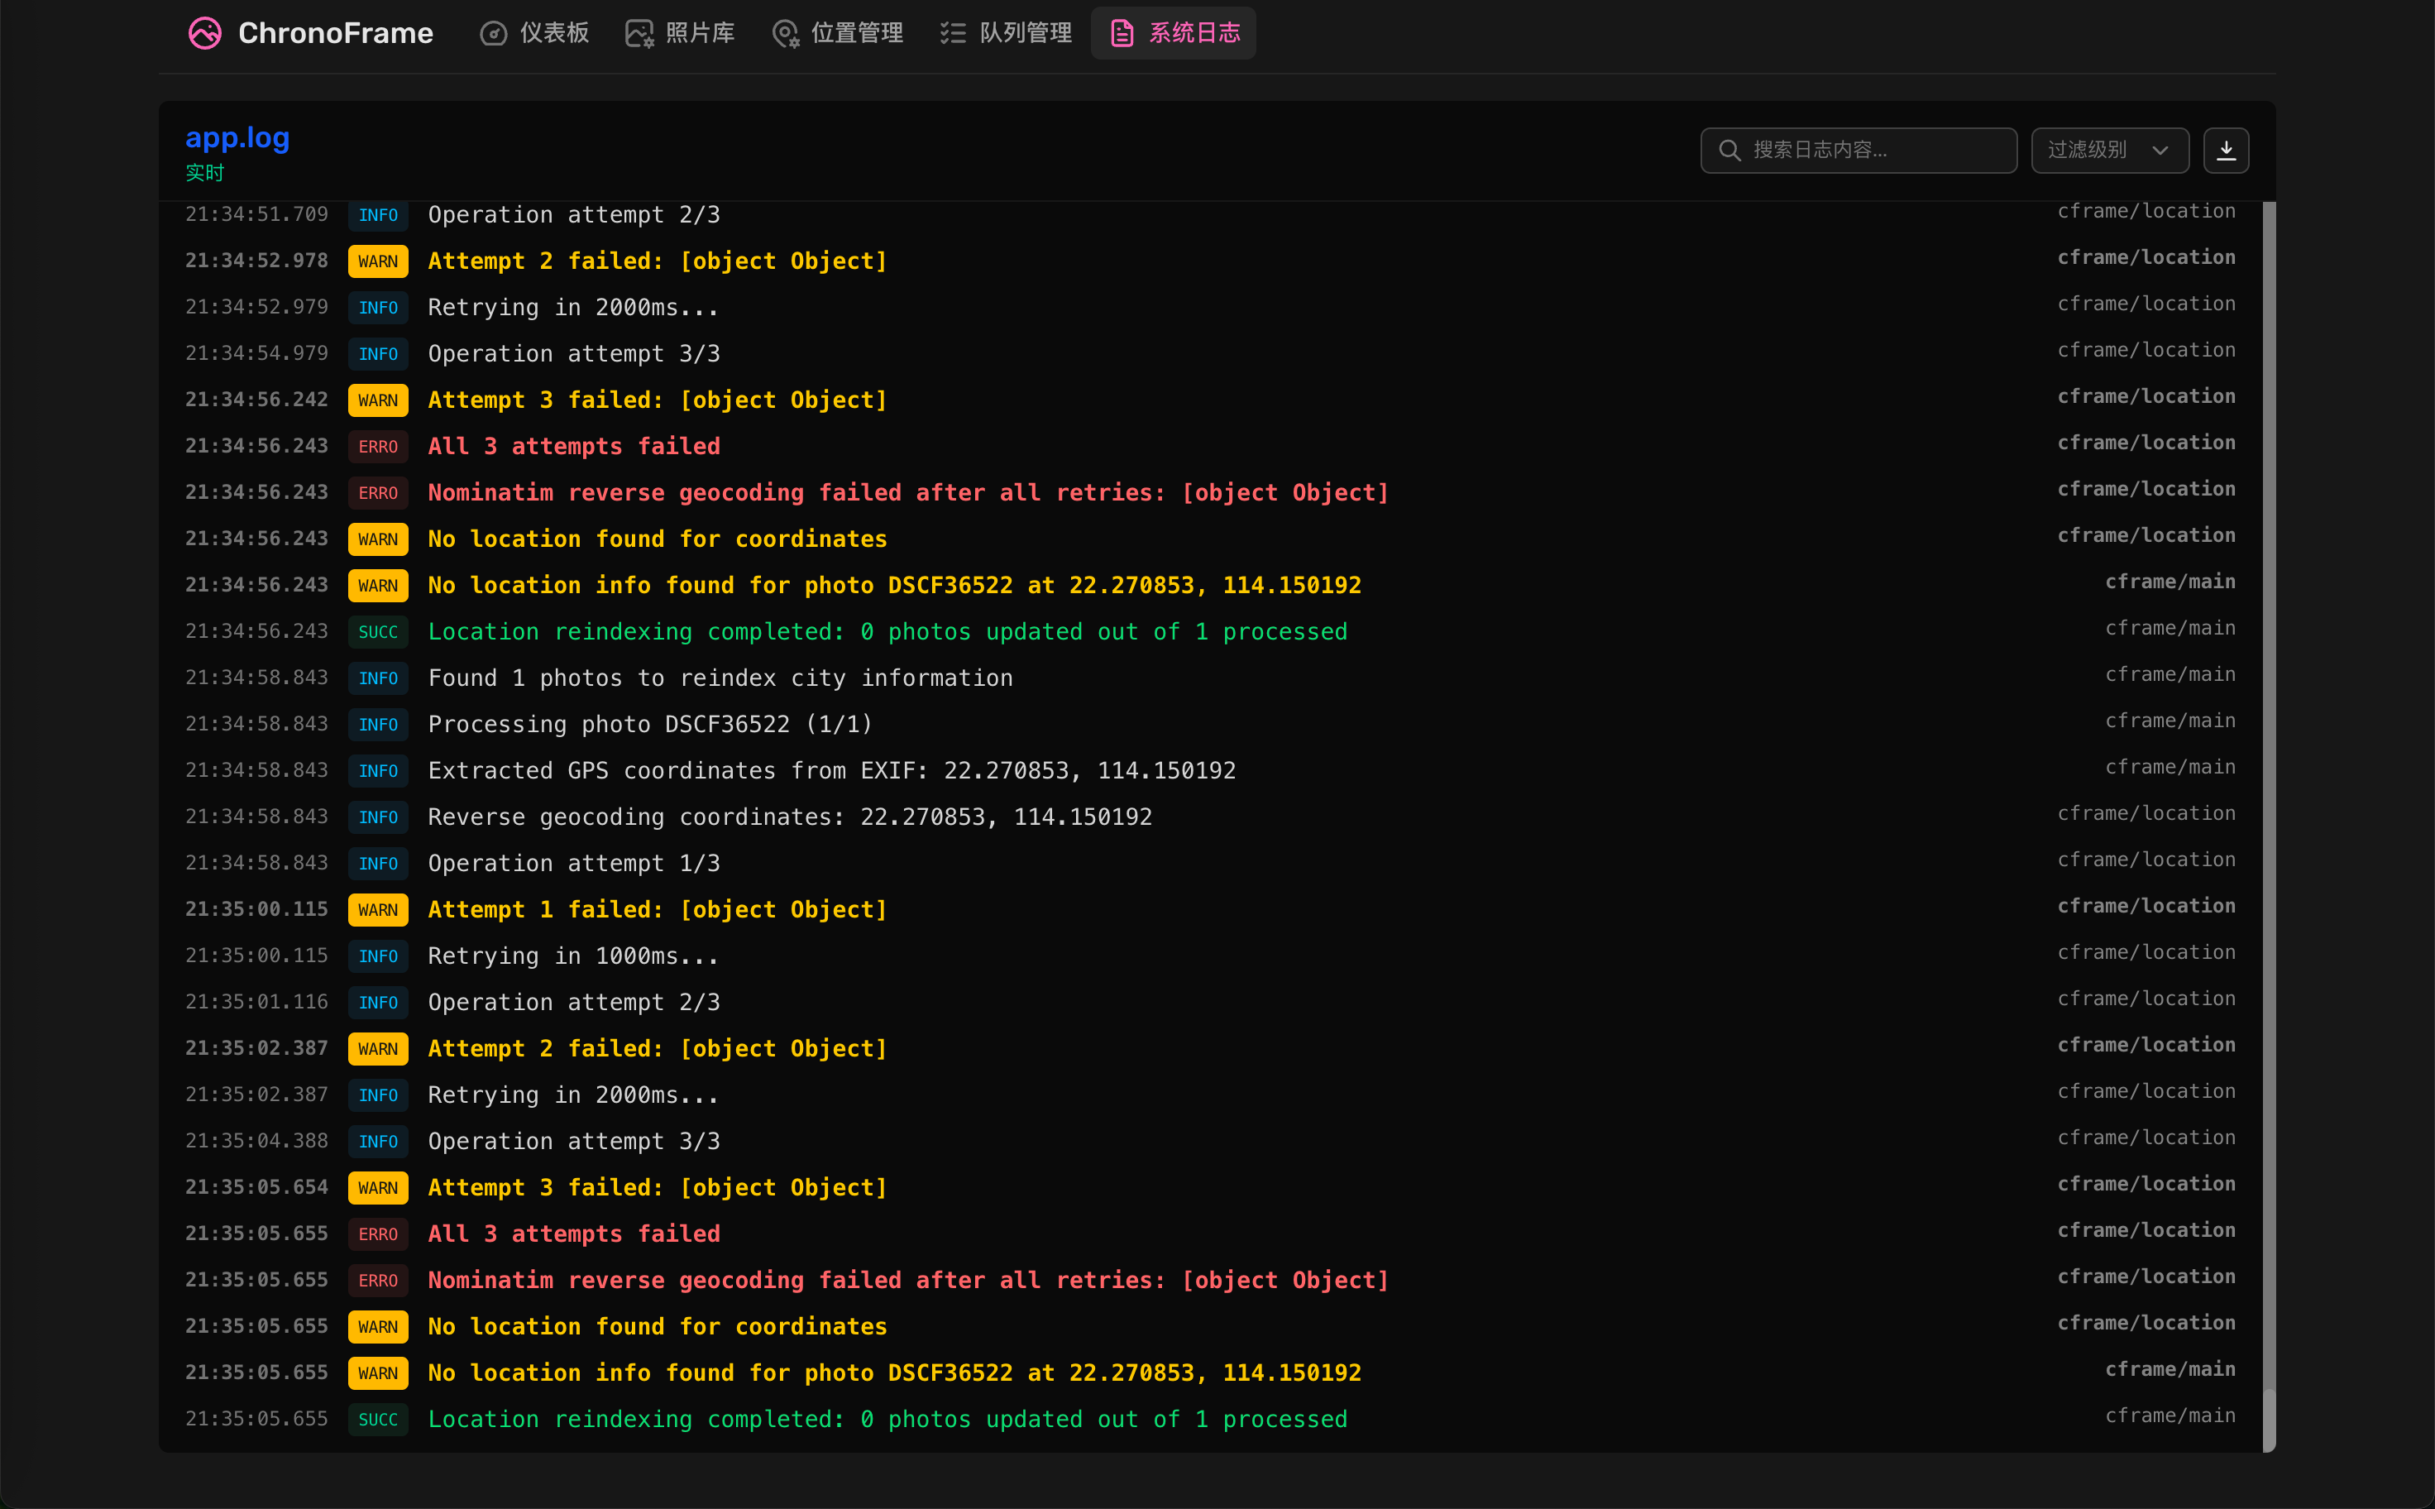The width and height of the screenshot is (2435, 1509).
Task: Go to 位置管理 page
Action: coord(856,33)
